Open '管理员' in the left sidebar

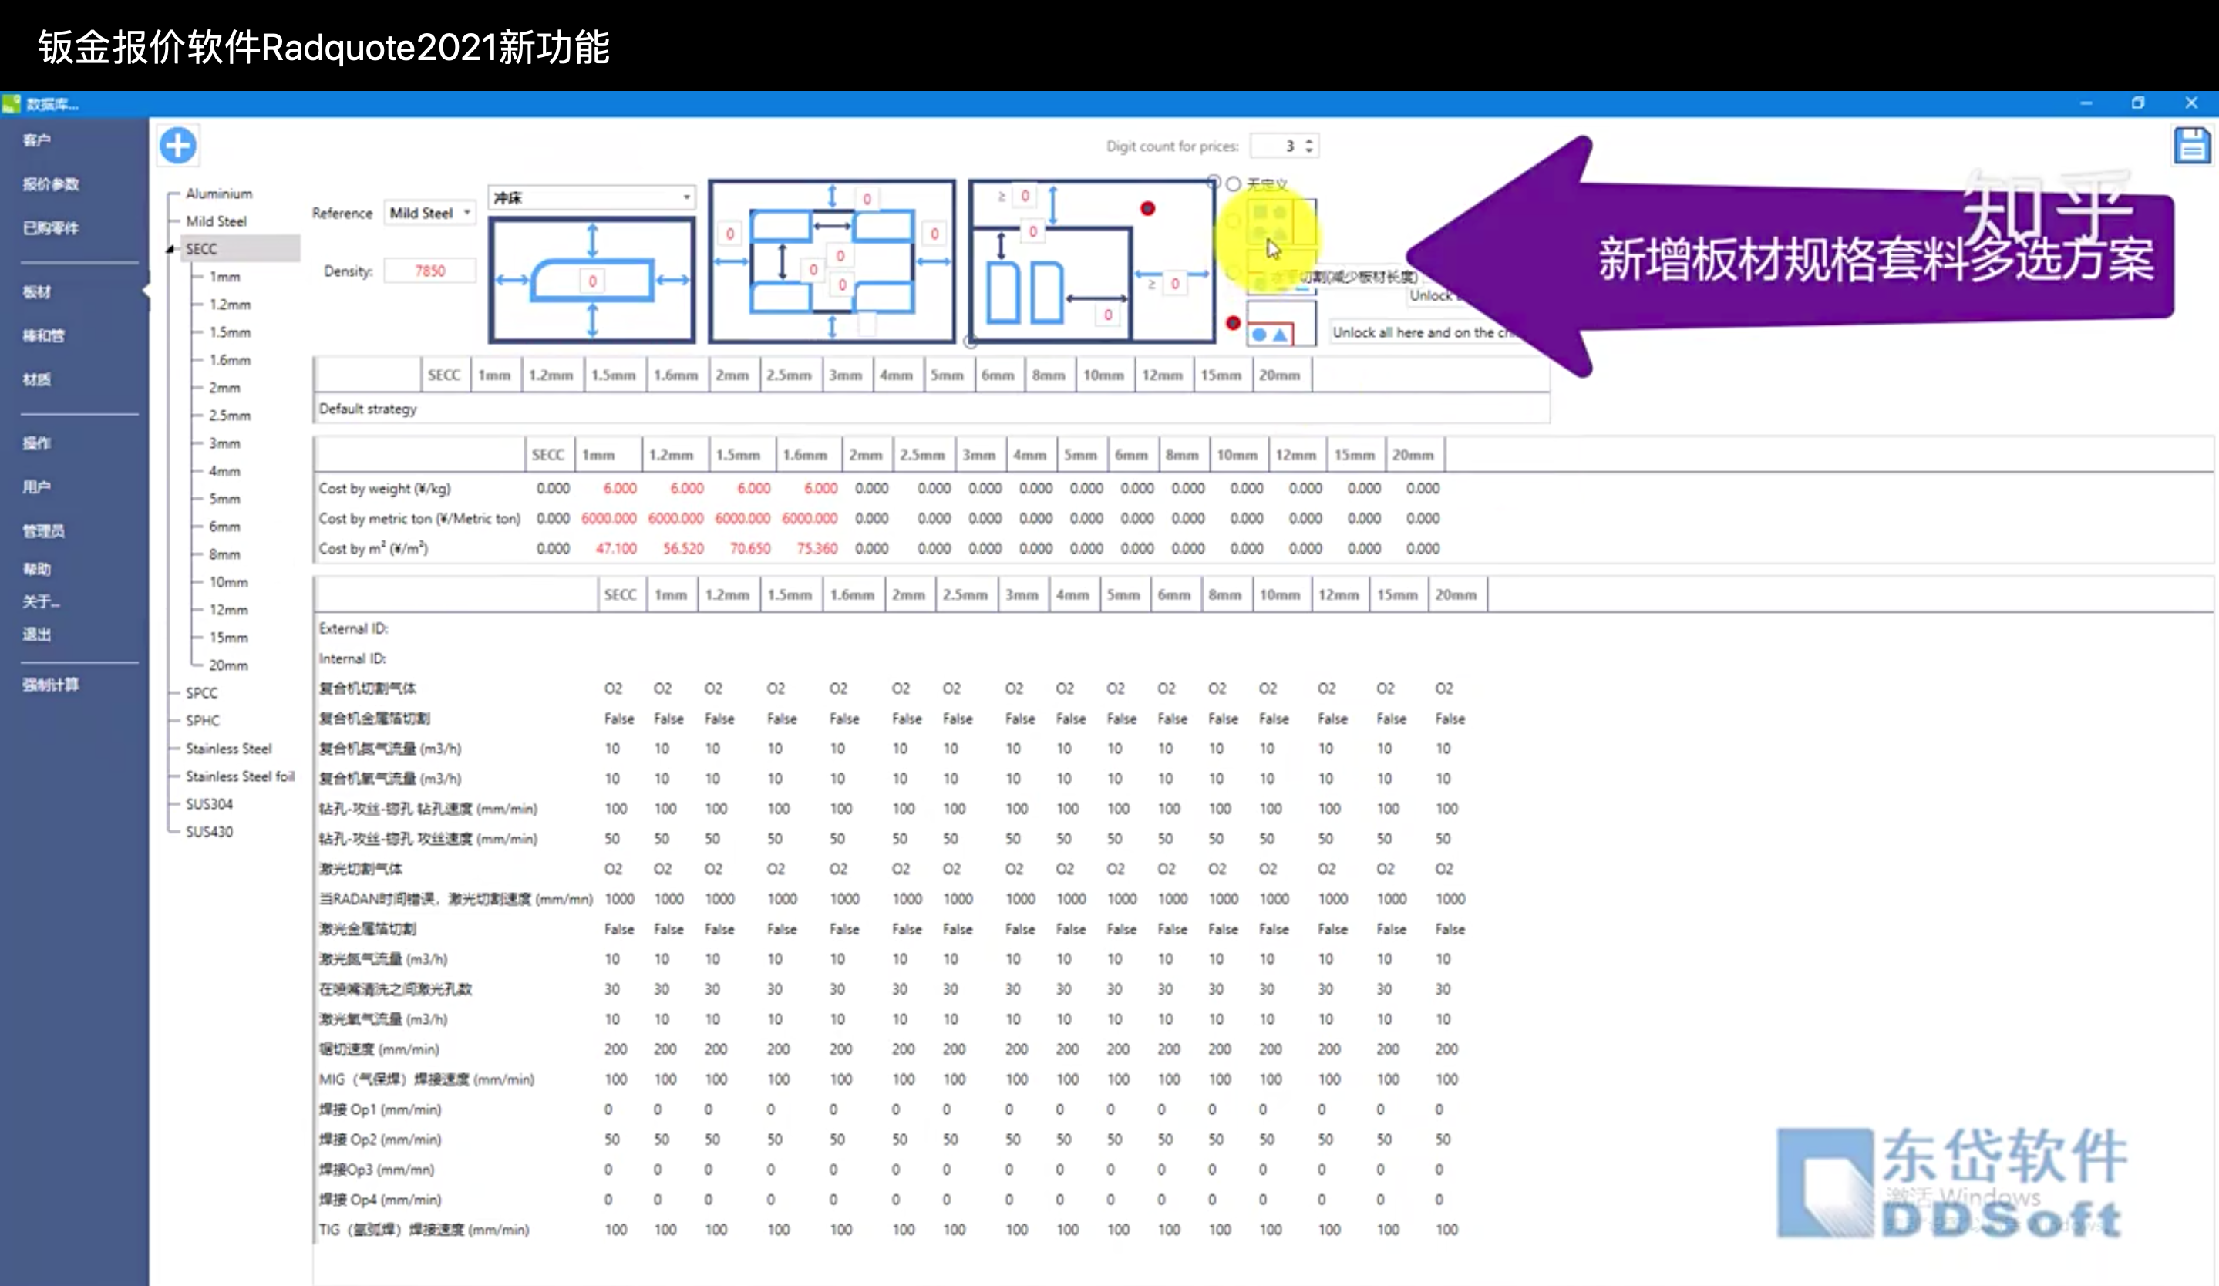[44, 532]
